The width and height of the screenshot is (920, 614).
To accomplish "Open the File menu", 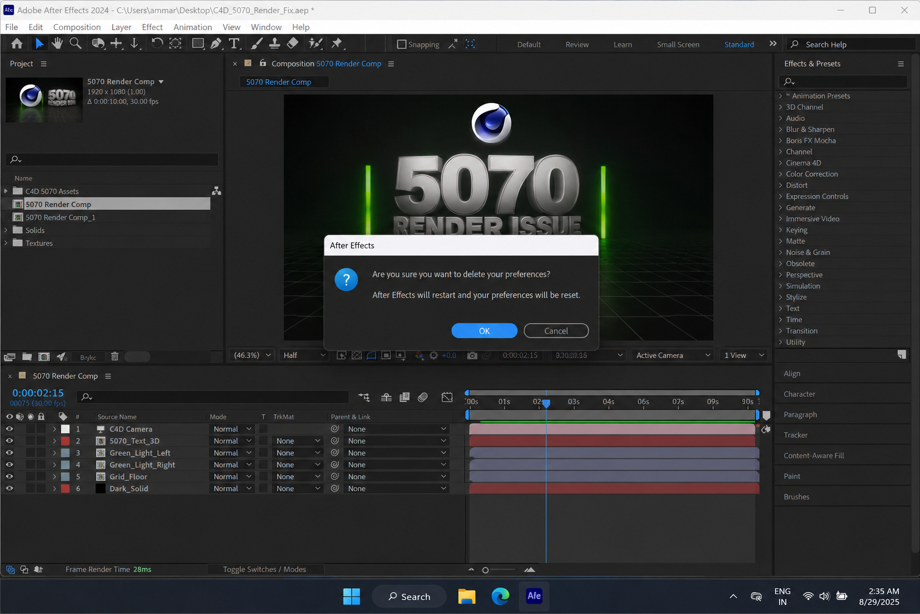I will point(11,27).
